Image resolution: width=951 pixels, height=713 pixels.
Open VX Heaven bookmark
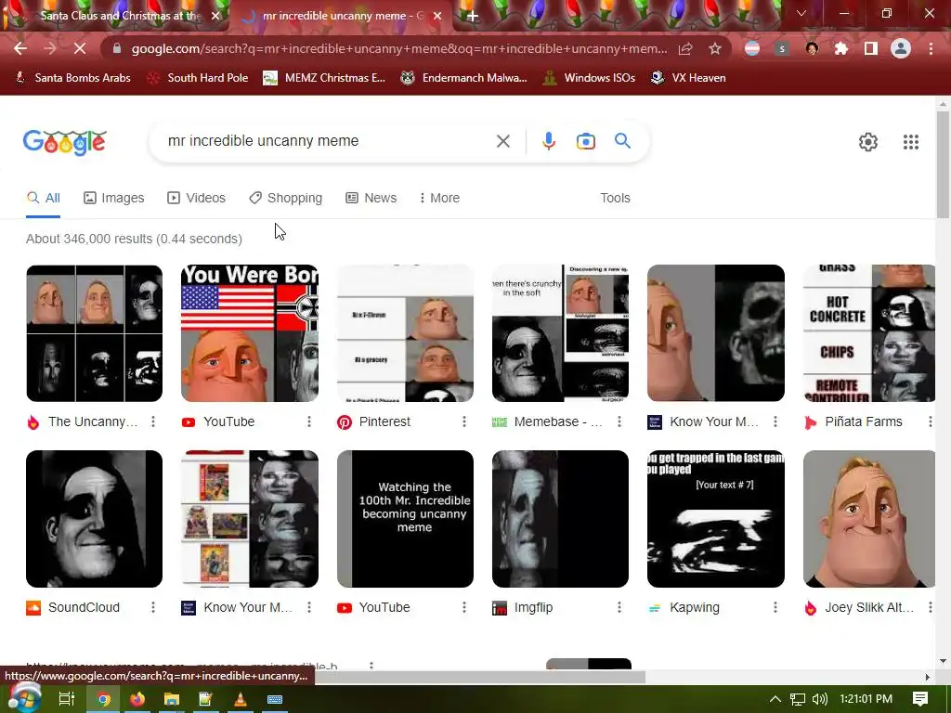688,78
